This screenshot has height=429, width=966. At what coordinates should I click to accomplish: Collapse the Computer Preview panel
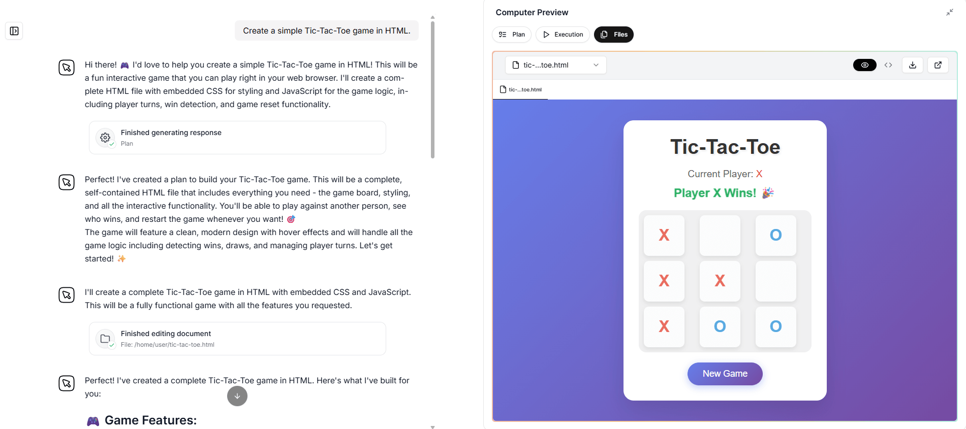pyautogui.click(x=949, y=12)
